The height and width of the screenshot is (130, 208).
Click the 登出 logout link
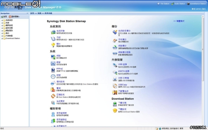[x=204, y=9]
